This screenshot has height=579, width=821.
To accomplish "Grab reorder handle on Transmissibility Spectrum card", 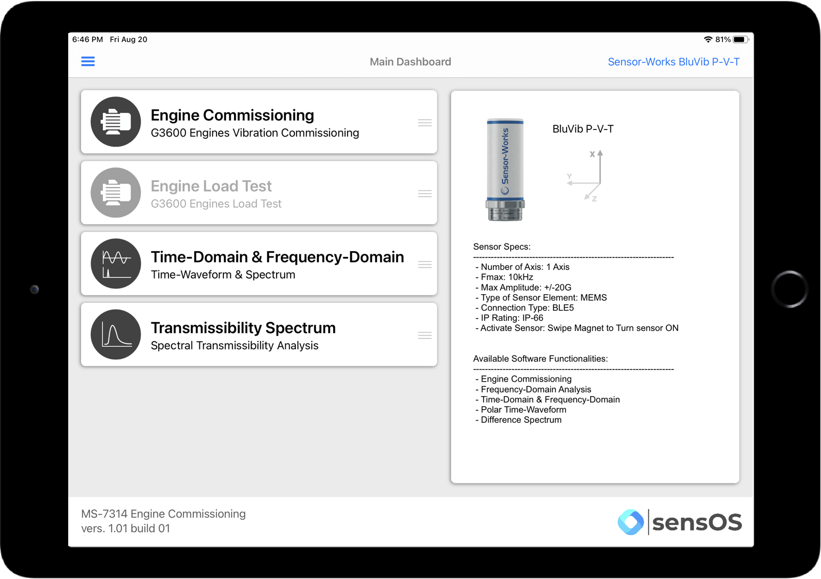I will point(425,335).
